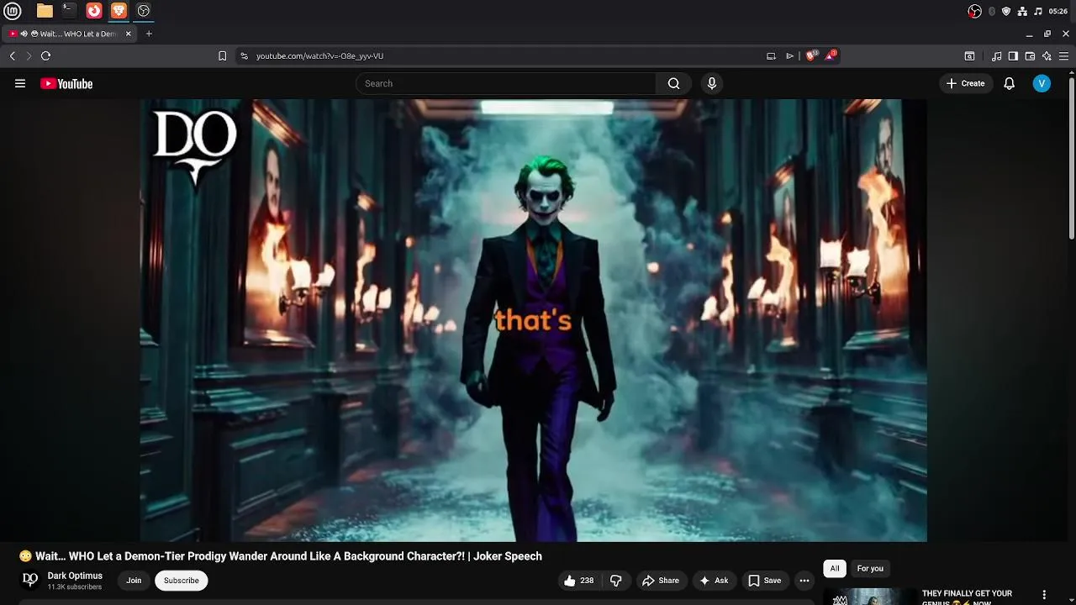1076x605 pixels.
Task: Go forward in browser history
Action: (29, 55)
